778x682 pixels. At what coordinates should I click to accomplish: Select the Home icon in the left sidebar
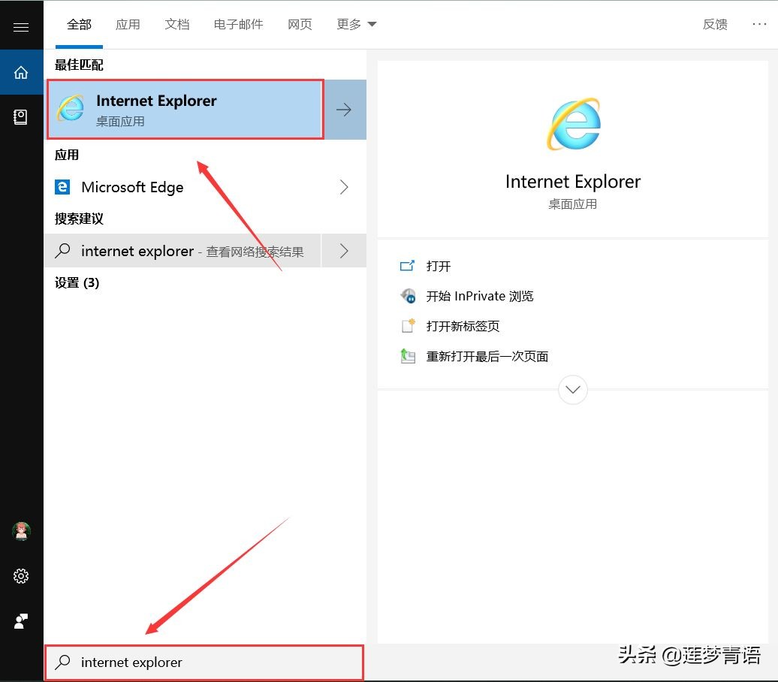pyautogui.click(x=21, y=72)
